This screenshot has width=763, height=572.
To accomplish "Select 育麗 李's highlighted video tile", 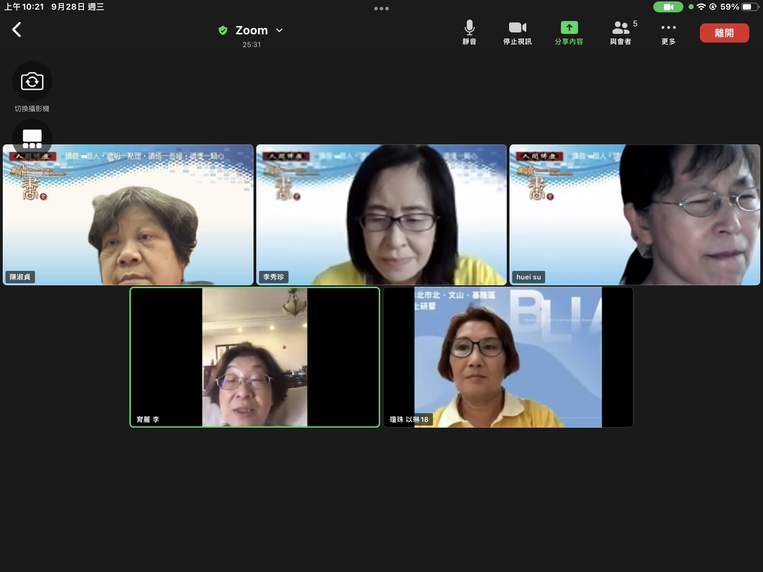I will 255,357.
